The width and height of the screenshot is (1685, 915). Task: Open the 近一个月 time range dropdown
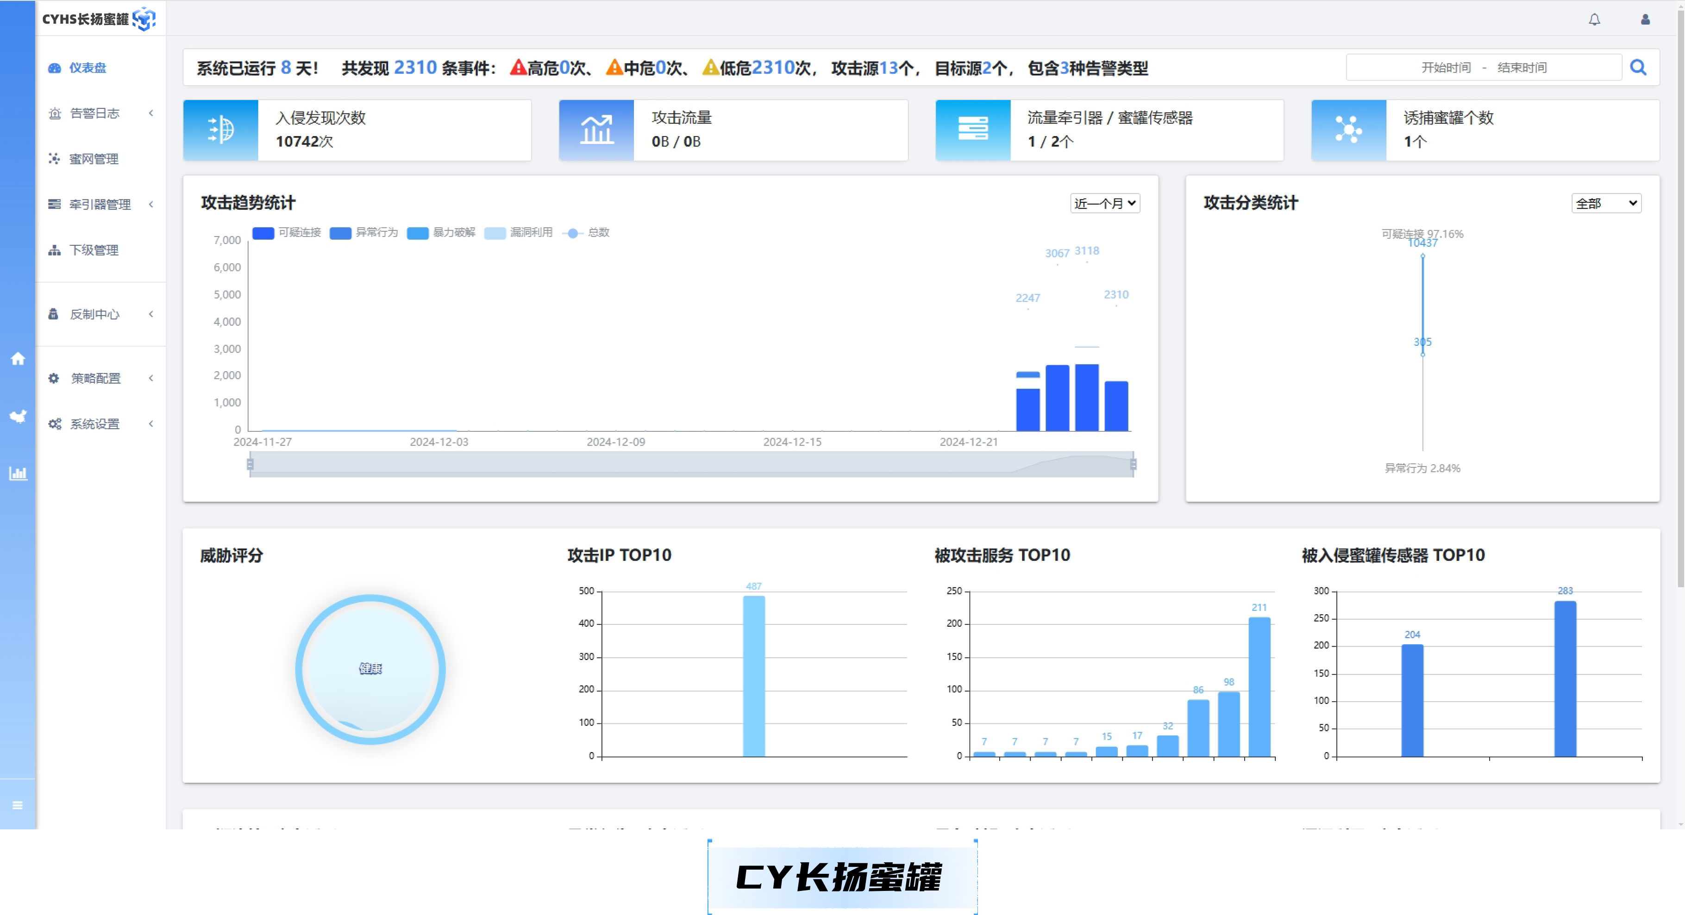(1105, 203)
